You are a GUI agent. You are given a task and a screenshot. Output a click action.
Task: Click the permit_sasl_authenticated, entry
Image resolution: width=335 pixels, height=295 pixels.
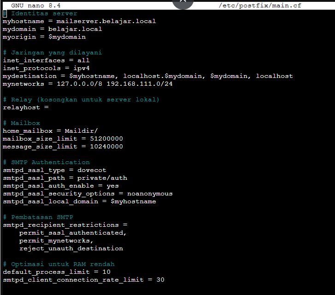click(x=73, y=233)
